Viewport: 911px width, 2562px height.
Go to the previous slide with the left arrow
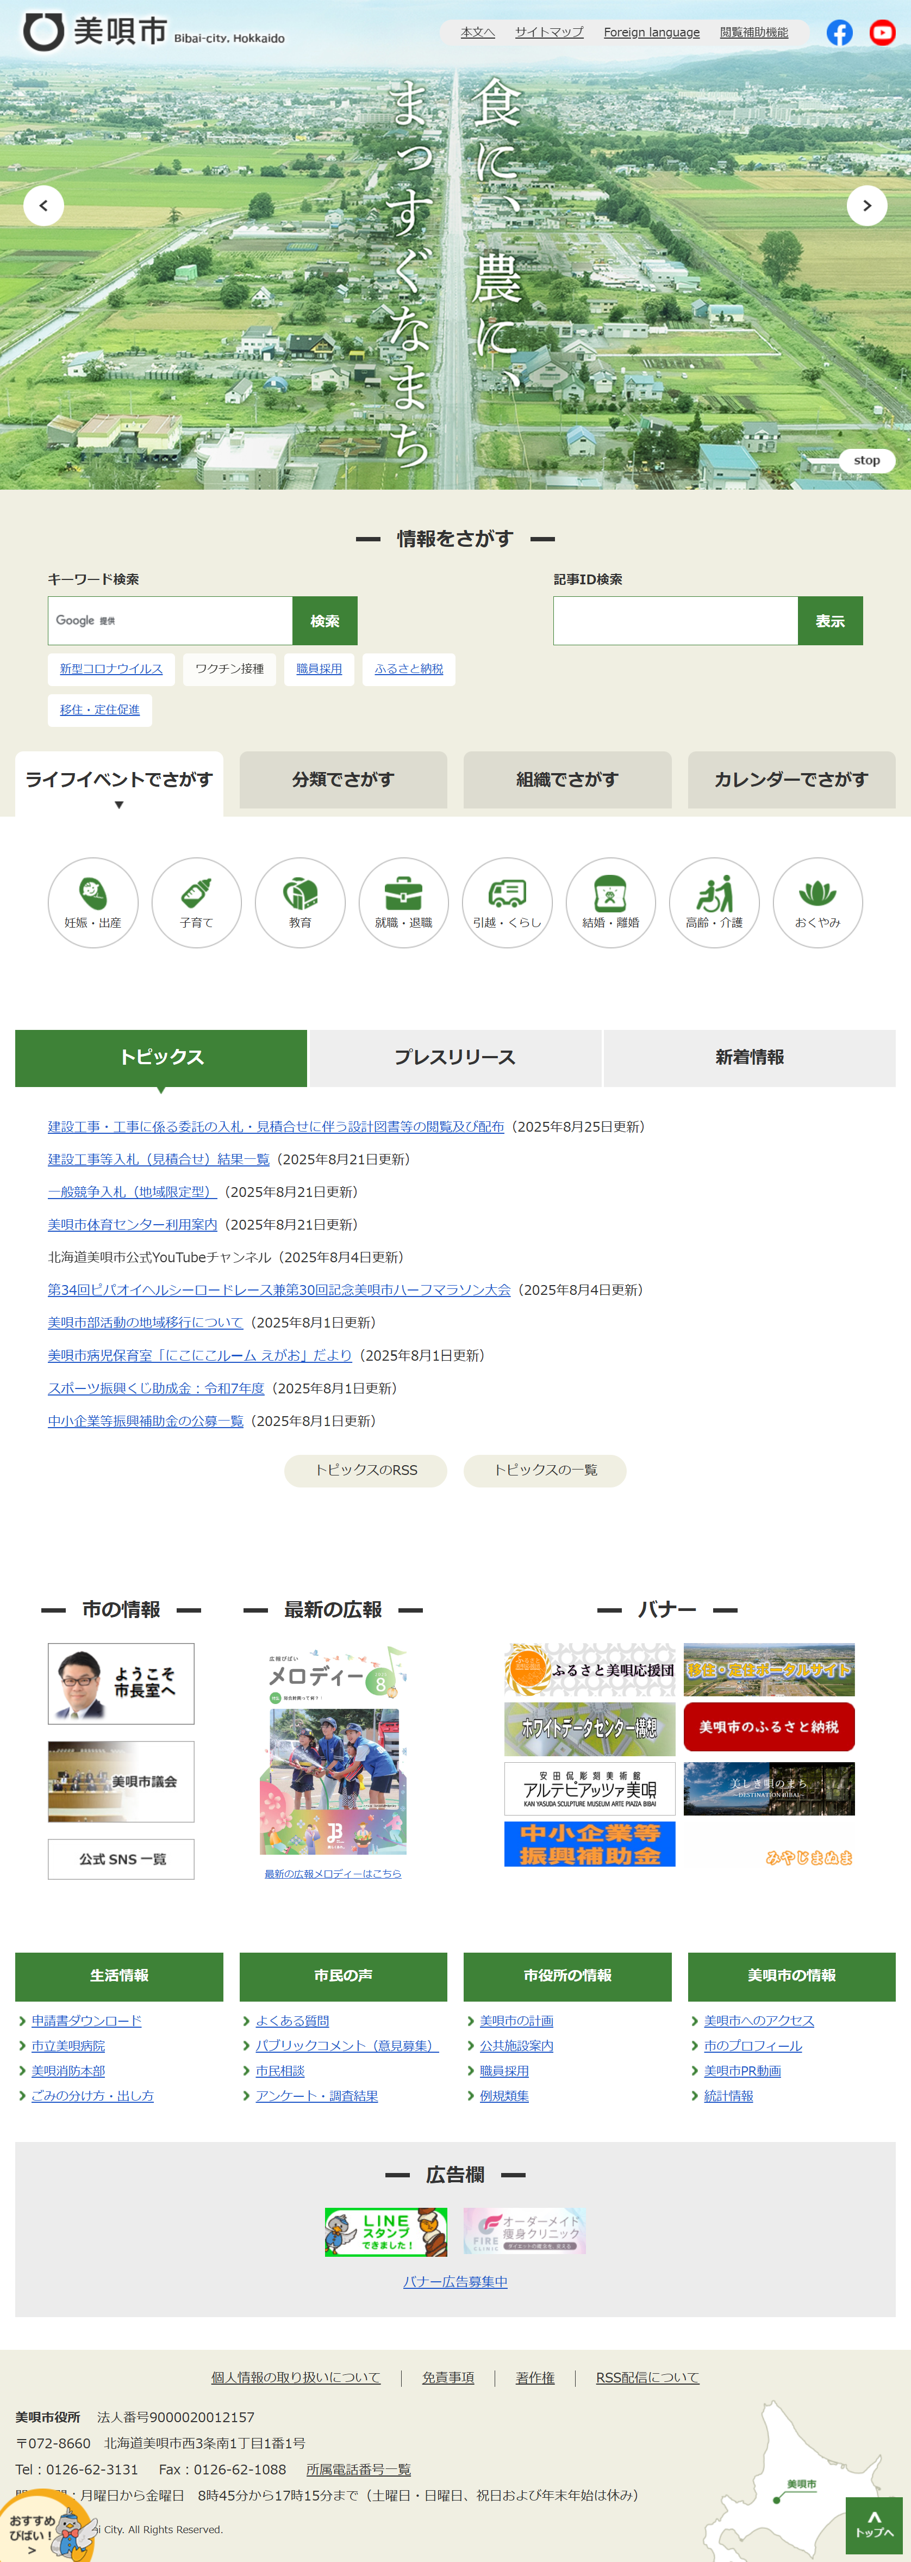click(43, 206)
